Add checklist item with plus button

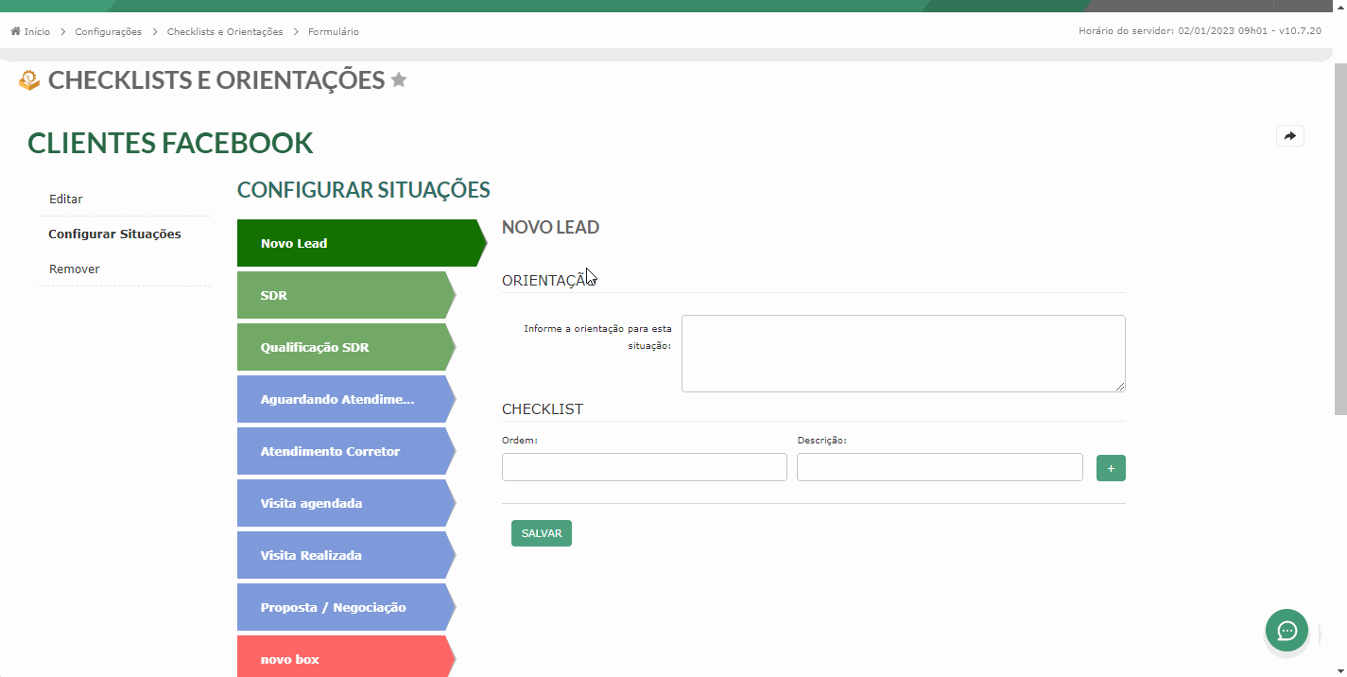point(1111,468)
